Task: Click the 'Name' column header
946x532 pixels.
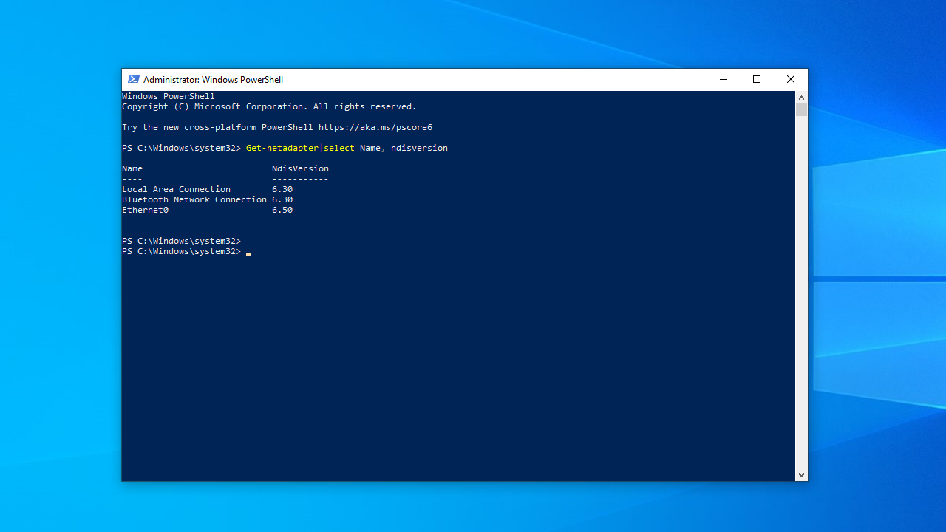Action: [132, 168]
